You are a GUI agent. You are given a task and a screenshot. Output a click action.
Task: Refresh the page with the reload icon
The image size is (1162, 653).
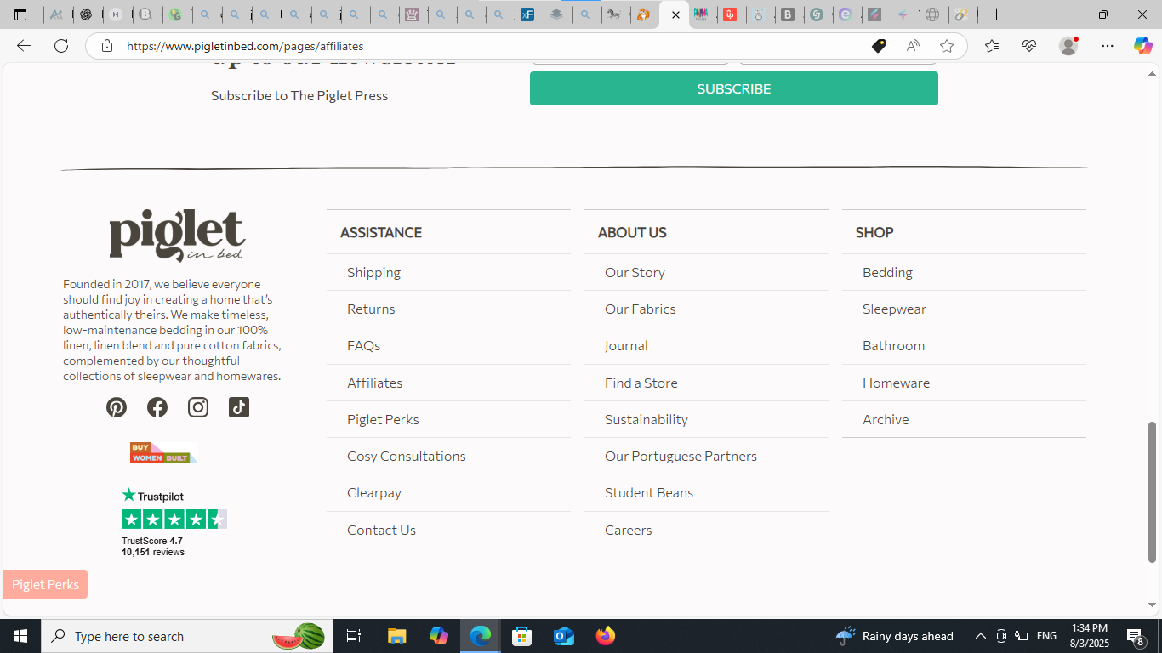(61, 46)
